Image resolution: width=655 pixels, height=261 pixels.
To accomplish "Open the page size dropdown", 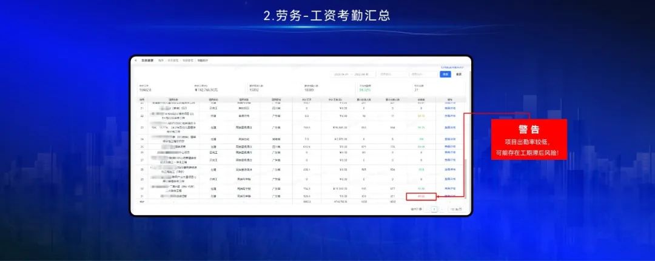I will [x=457, y=209].
